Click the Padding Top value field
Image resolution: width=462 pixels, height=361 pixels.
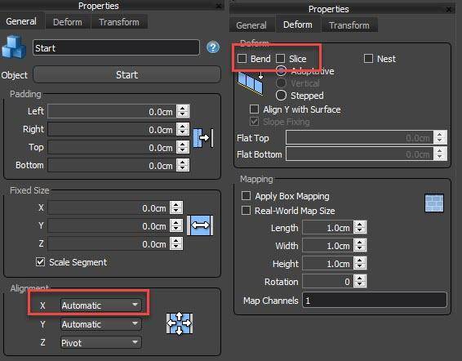pyautogui.click(x=112, y=147)
